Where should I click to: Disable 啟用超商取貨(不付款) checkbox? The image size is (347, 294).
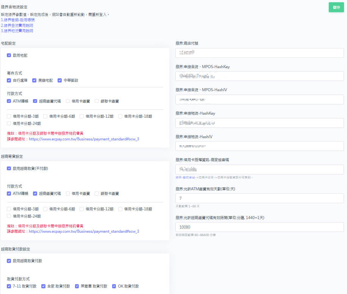point(9,168)
